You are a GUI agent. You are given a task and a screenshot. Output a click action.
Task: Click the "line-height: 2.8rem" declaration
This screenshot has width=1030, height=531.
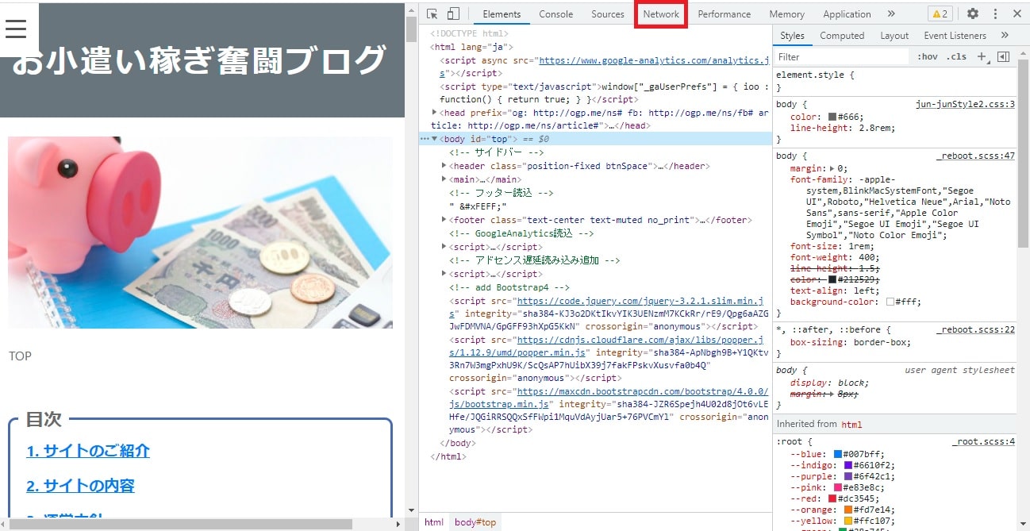point(843,128)
